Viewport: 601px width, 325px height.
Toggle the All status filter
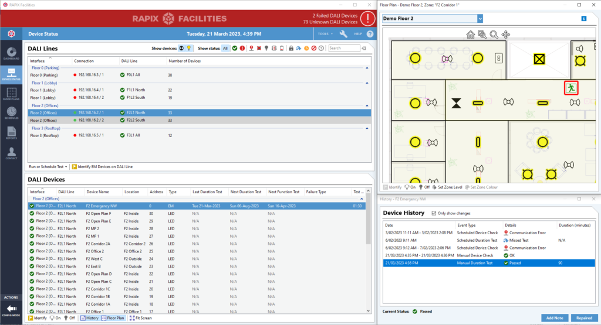coord(225,48)
